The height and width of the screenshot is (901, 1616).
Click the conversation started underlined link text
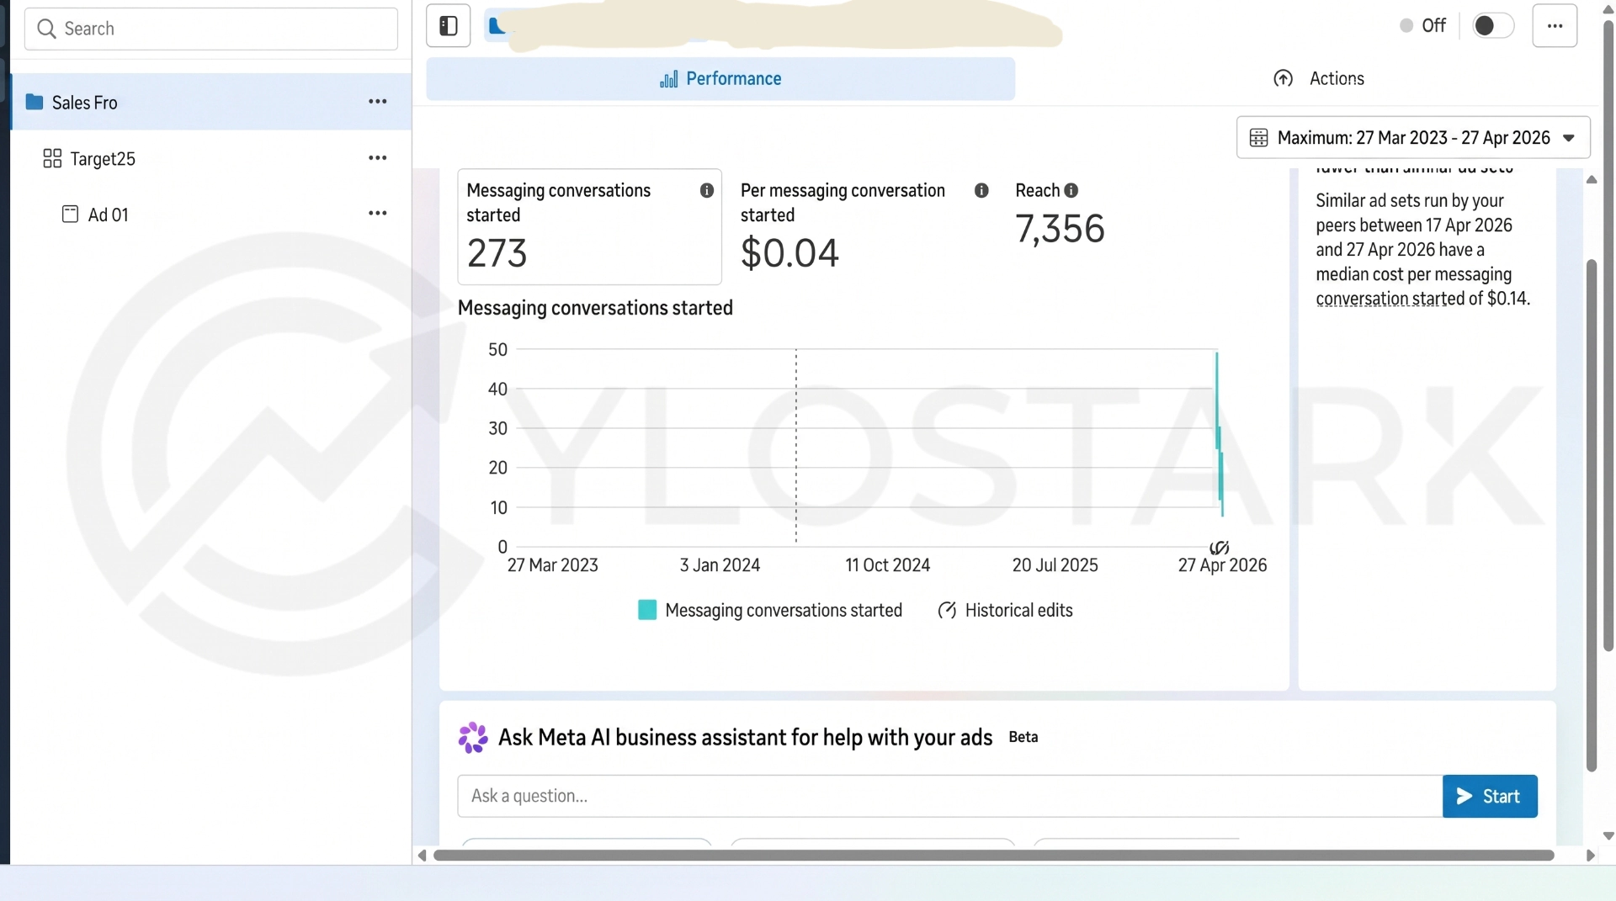tap(1390, 299)
